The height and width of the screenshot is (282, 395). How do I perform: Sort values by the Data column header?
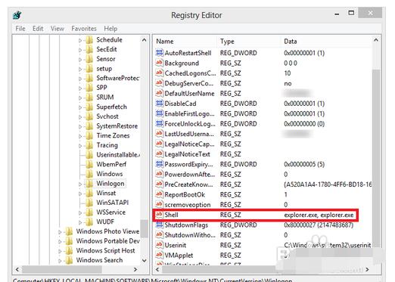tap(291, 42)
